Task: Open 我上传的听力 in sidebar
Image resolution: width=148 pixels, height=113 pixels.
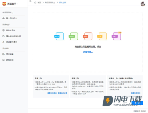Action: click(12, 18)
